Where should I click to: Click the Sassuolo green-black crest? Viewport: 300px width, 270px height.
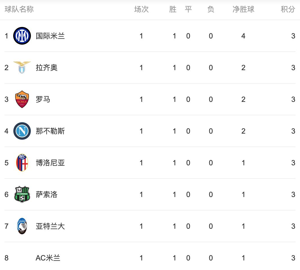22,195
